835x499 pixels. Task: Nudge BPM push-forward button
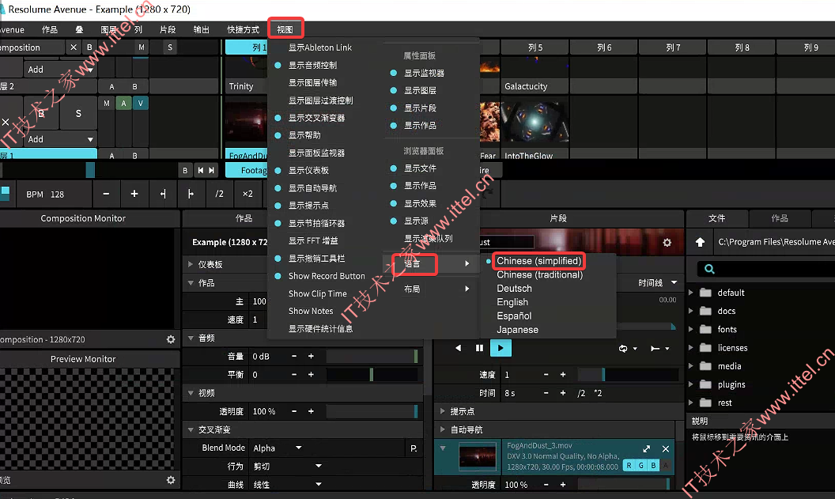click(x=191, y=194)
